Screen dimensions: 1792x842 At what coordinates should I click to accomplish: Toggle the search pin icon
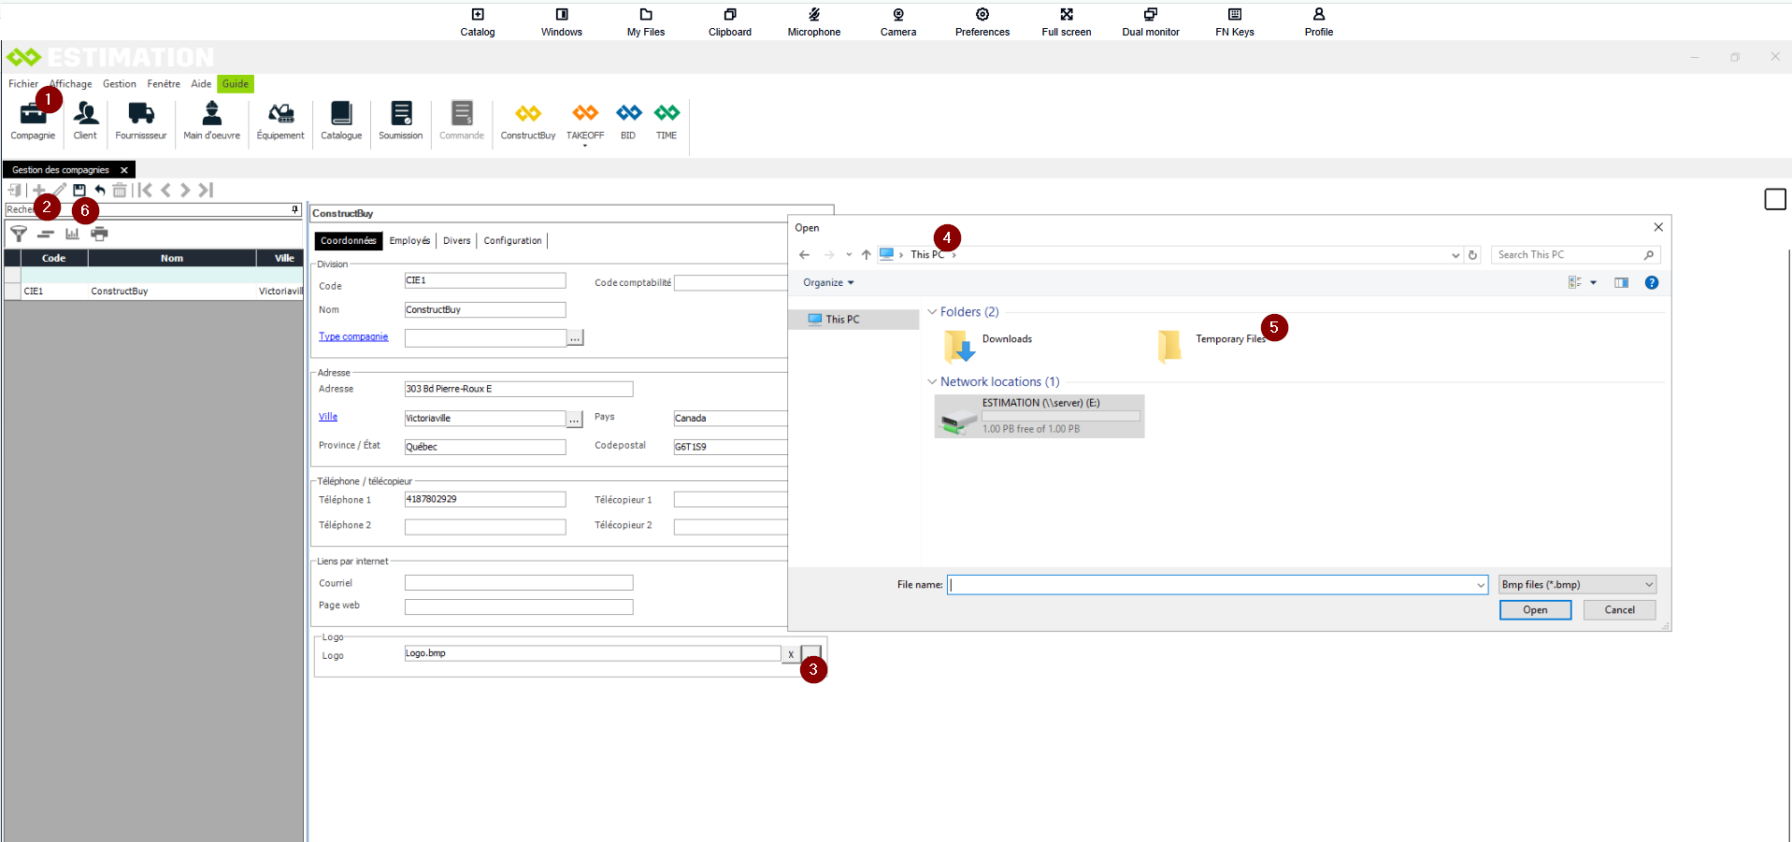(295, 210)
